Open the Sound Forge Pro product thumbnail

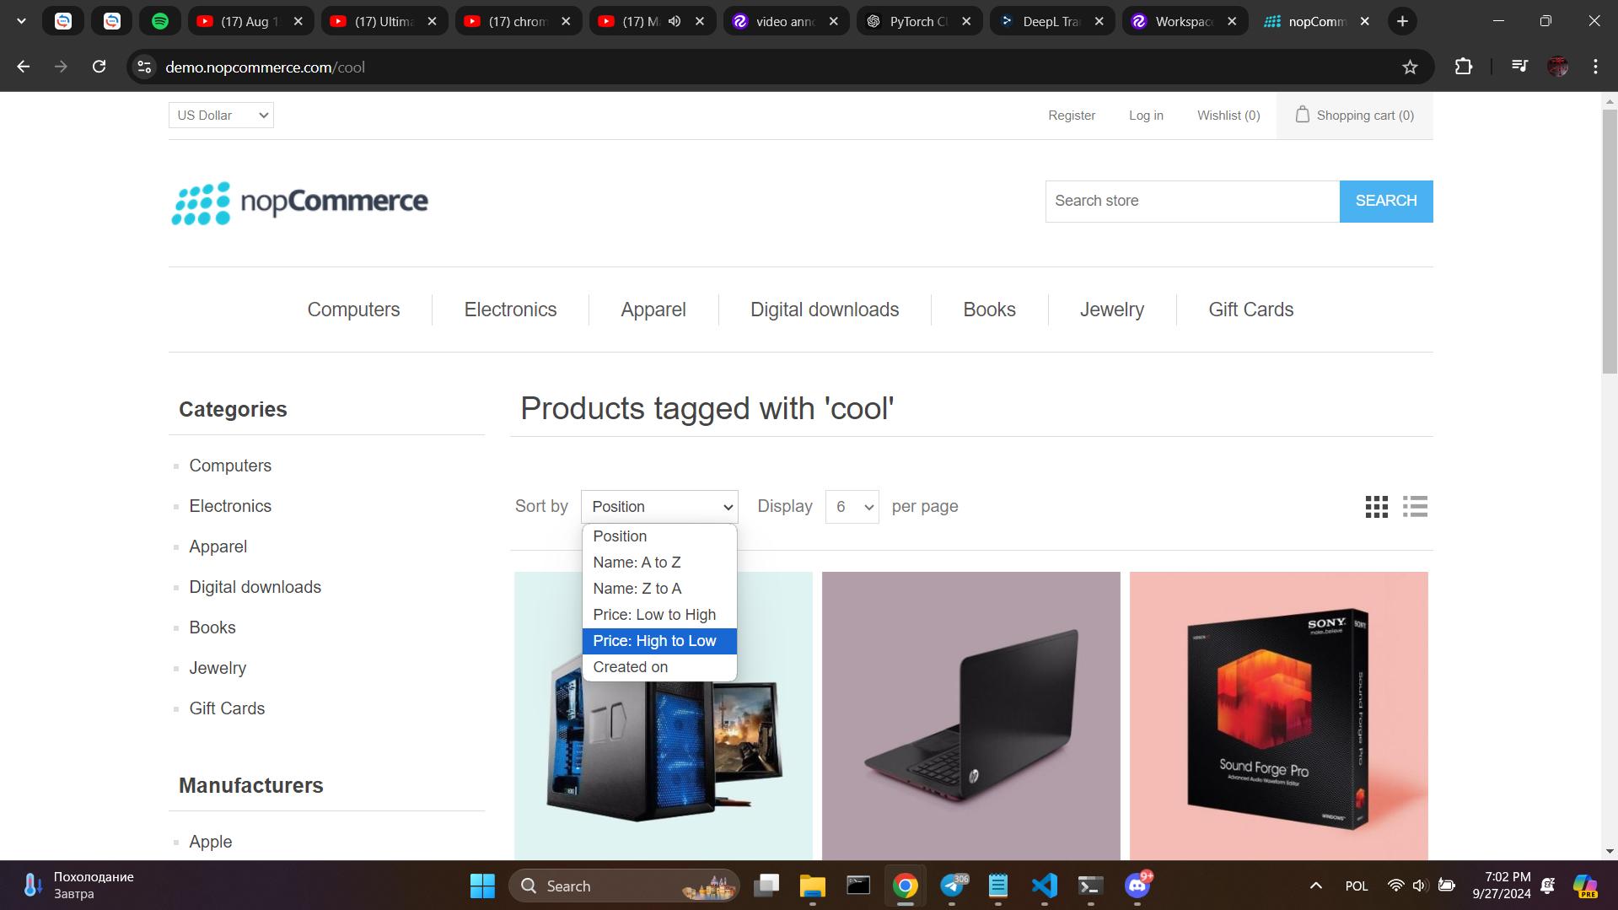[x=1278, y=715]
